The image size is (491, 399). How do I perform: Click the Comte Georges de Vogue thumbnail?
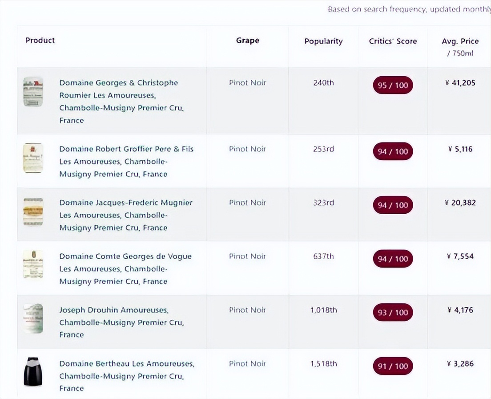tap(33, 265)
